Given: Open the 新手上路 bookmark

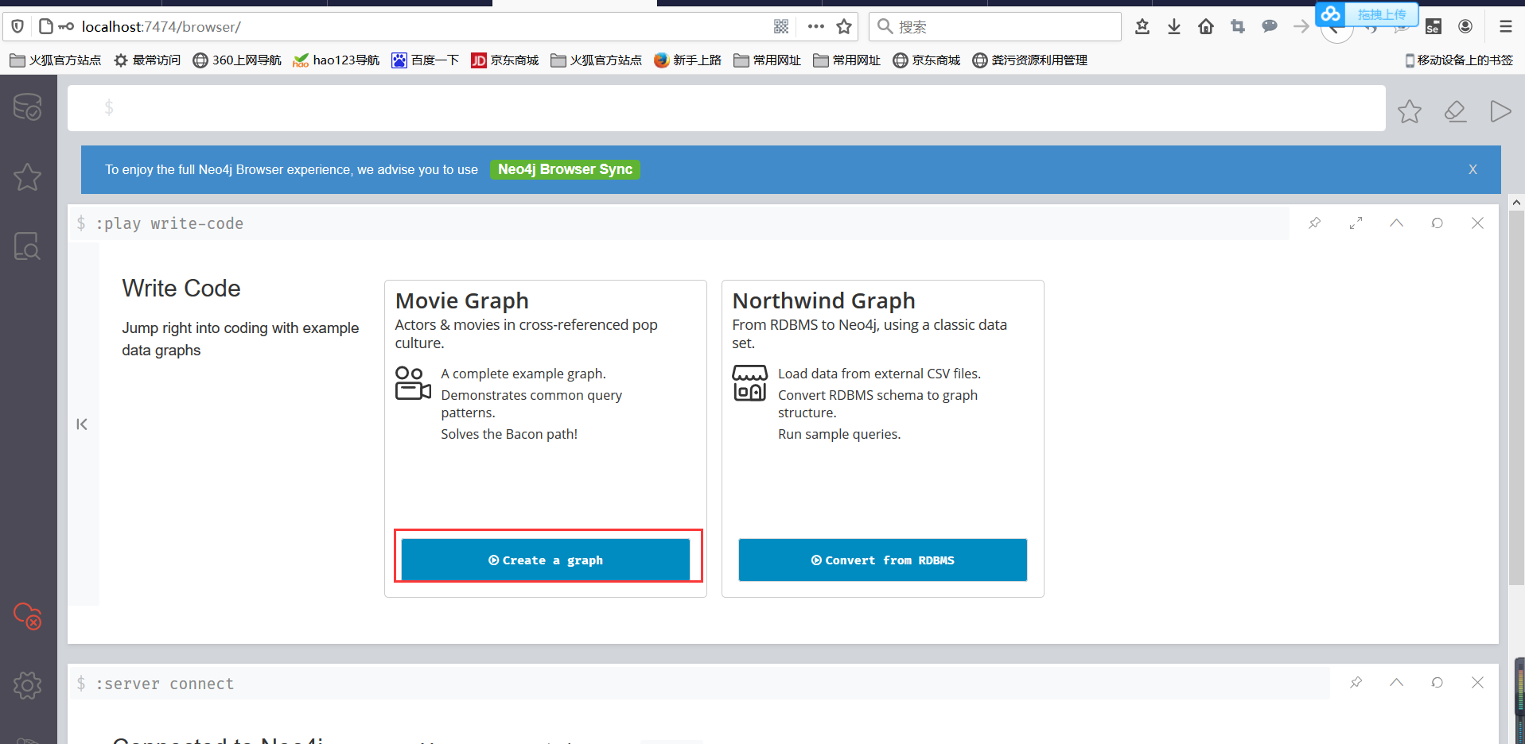Looking at the screenshot, I should tap(687, 60).
